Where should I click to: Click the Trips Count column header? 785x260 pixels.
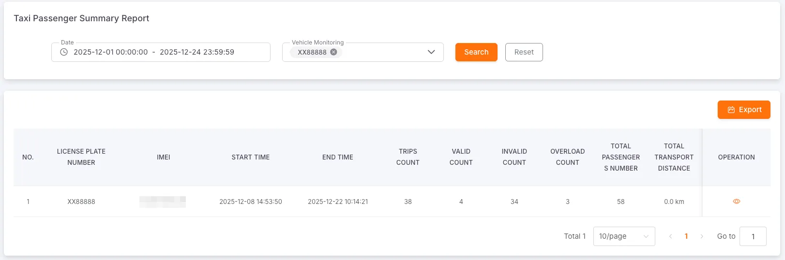[x=408, y=157]
